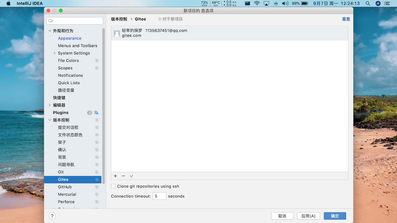Open the volume control in menu bar
397x223 pixels.
[x=285, y=3]
